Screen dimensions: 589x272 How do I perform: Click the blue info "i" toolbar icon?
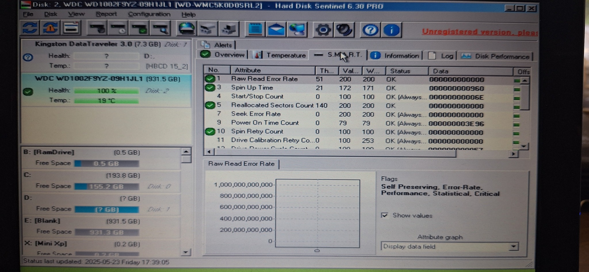coord(391,30)
